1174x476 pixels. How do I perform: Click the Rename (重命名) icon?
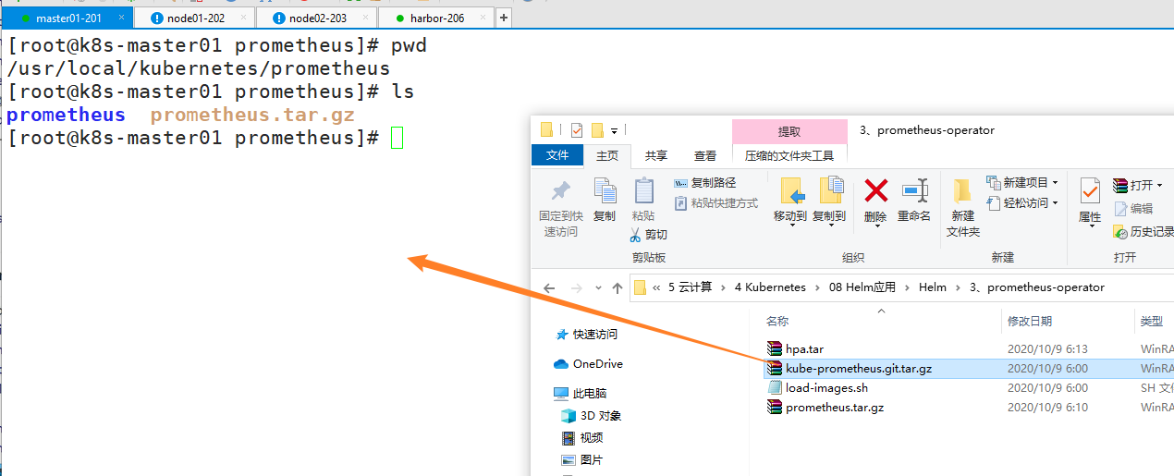[914, 191]
